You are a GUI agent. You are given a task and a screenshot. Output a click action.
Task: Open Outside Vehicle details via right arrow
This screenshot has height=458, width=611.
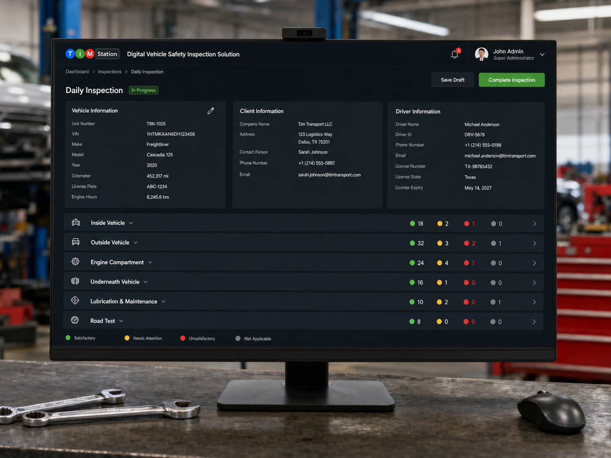coord(535,243)
